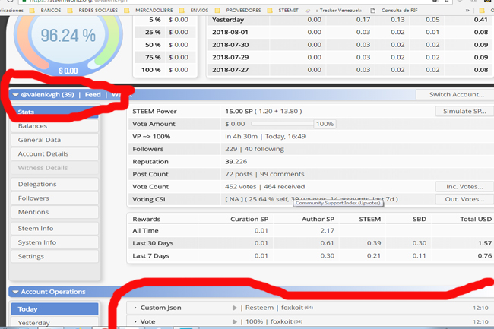
Task: Click the 2018-07-29 rewards row
Action: point(350,58)
